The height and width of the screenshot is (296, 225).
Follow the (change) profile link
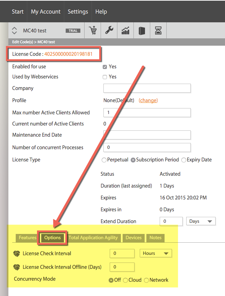pyautogui.click(x=148, y=100)
